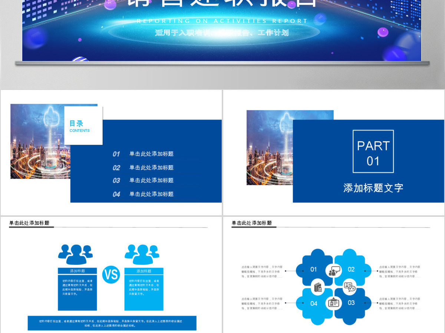Select the city photo on the PART 01 slide
The height and width of the screenshot is (333, 445).
tap(270, 148)
